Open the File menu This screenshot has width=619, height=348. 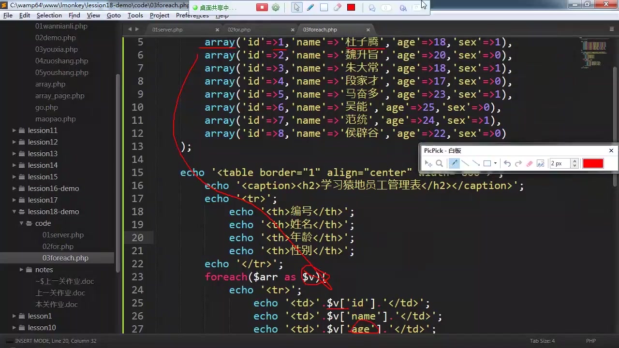tap(8, 15)
